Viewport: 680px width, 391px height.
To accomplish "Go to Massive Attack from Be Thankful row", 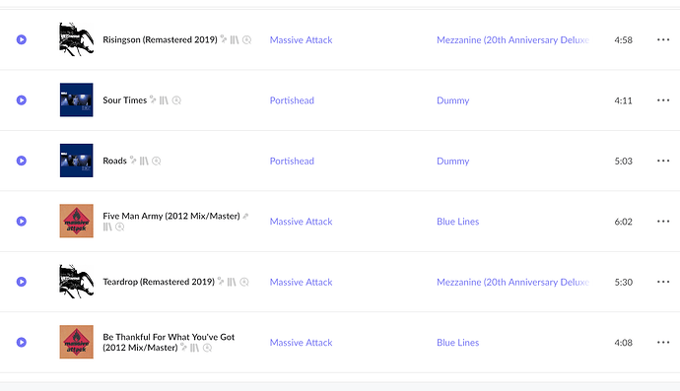I will tap(301, 343).
